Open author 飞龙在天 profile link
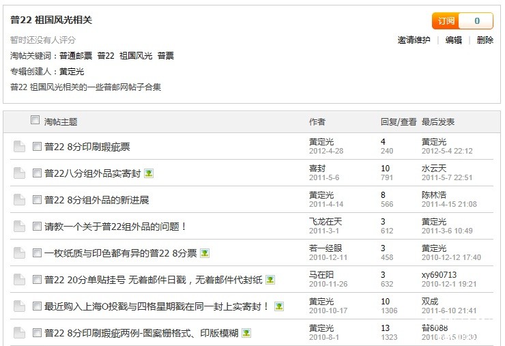This screenshot has width=505, height=346. tap(326, 222)
